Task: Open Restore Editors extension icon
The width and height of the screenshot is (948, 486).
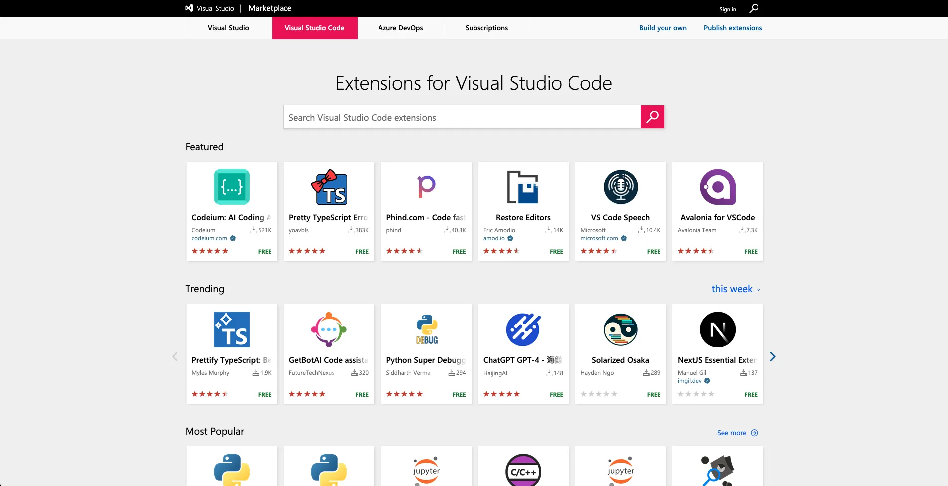Action: point(523,187)
